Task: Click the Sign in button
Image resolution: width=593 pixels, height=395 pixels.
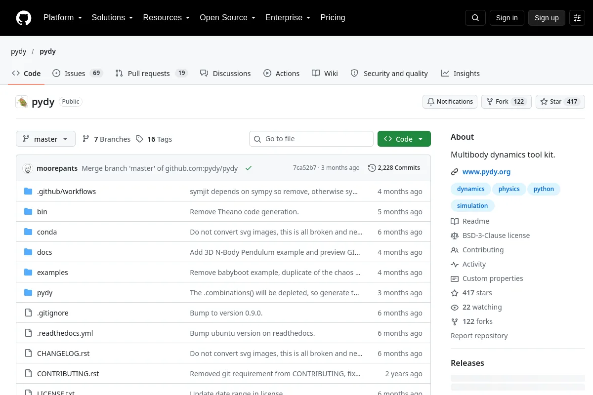Action: pos(507,18)
